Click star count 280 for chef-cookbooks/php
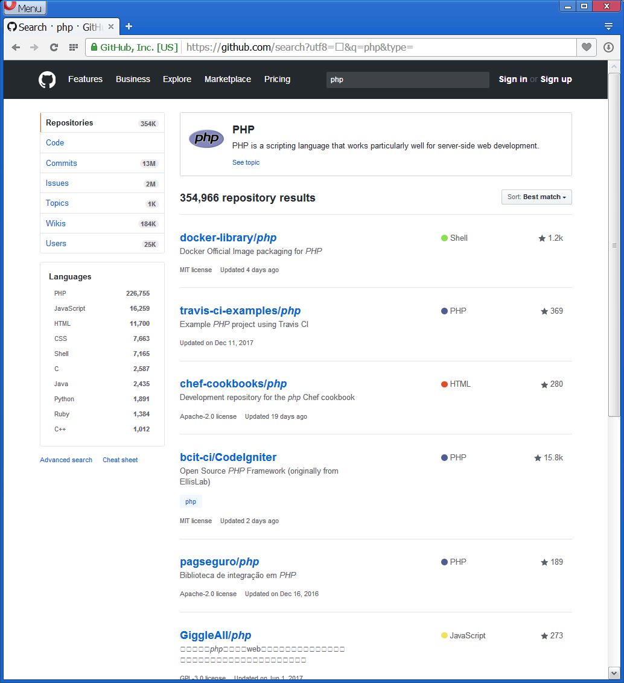 (x=552, y=384)
